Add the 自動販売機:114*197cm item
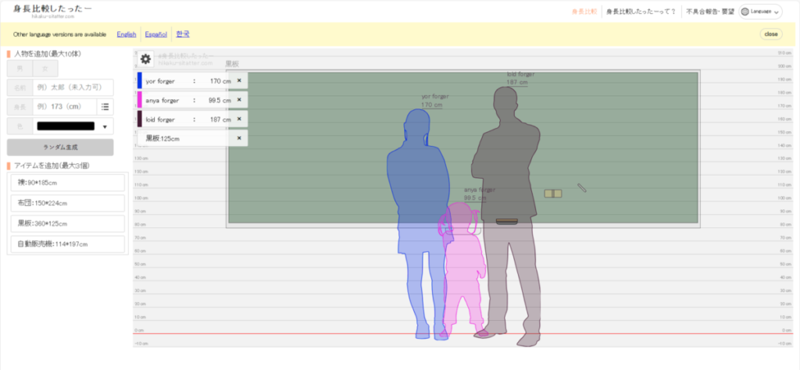This screenshot has height=370, width=800. click(68, 244)
